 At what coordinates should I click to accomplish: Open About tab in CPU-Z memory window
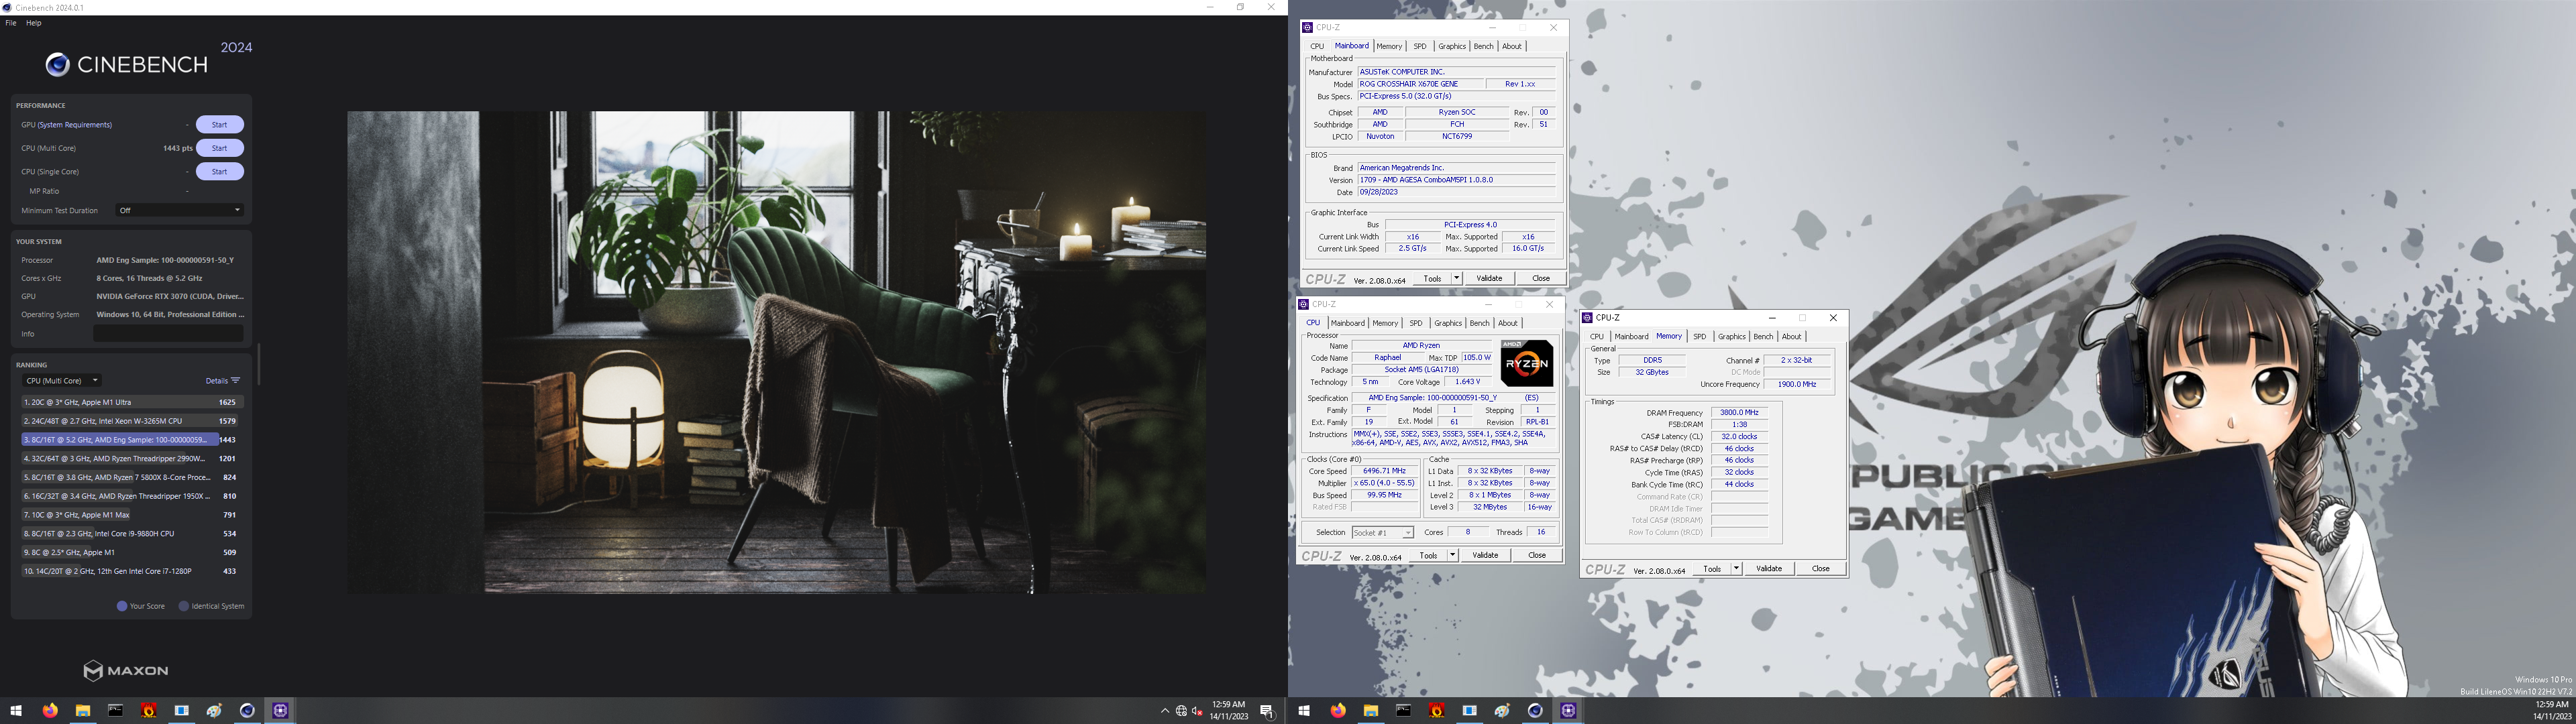pyautogui.click(x=1792, y=337)
